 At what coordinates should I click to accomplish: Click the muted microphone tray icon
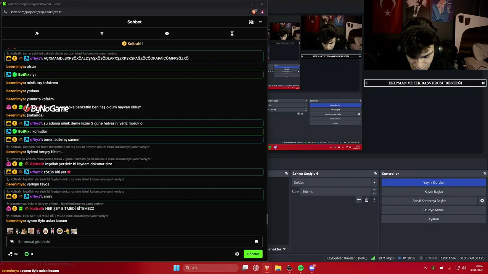[x=450, y=268]
